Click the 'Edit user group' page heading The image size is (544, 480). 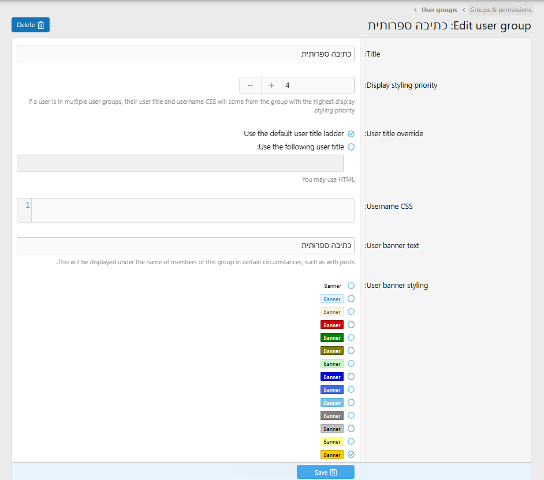coord(449,25)
